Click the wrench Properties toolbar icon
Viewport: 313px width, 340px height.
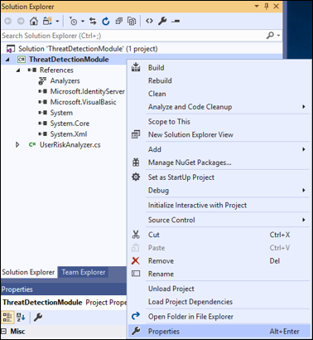point(162,21)
